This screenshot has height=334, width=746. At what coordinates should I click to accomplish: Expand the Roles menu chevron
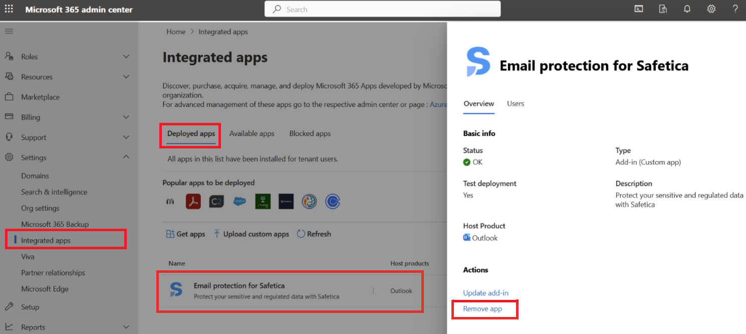click(126, 57)
